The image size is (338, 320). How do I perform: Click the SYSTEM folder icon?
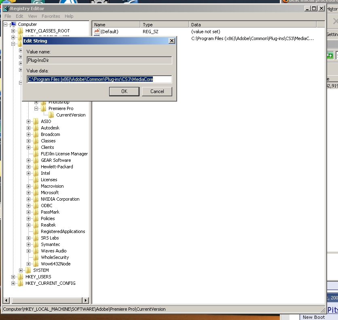coord(28,270)
